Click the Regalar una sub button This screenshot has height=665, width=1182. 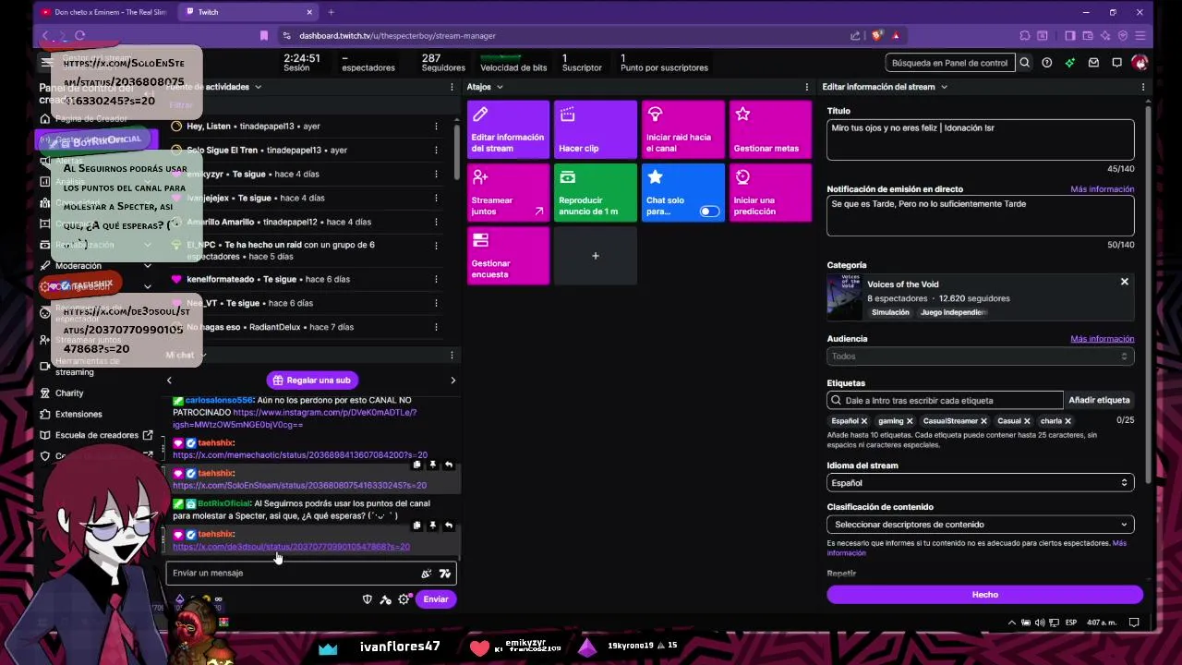click(310, 381)
